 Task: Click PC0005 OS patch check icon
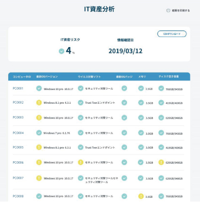click(124, 147)
